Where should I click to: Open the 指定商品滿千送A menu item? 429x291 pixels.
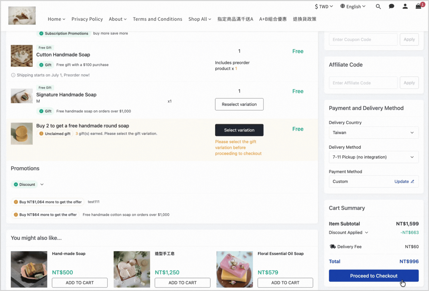coord(235,19)
